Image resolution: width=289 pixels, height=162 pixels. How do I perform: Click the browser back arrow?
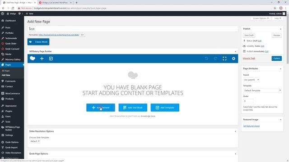[x=3, y=8]
